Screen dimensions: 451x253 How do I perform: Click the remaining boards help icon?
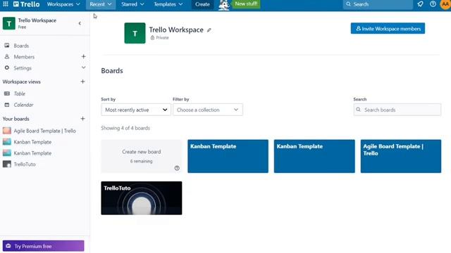pos(177,168)
